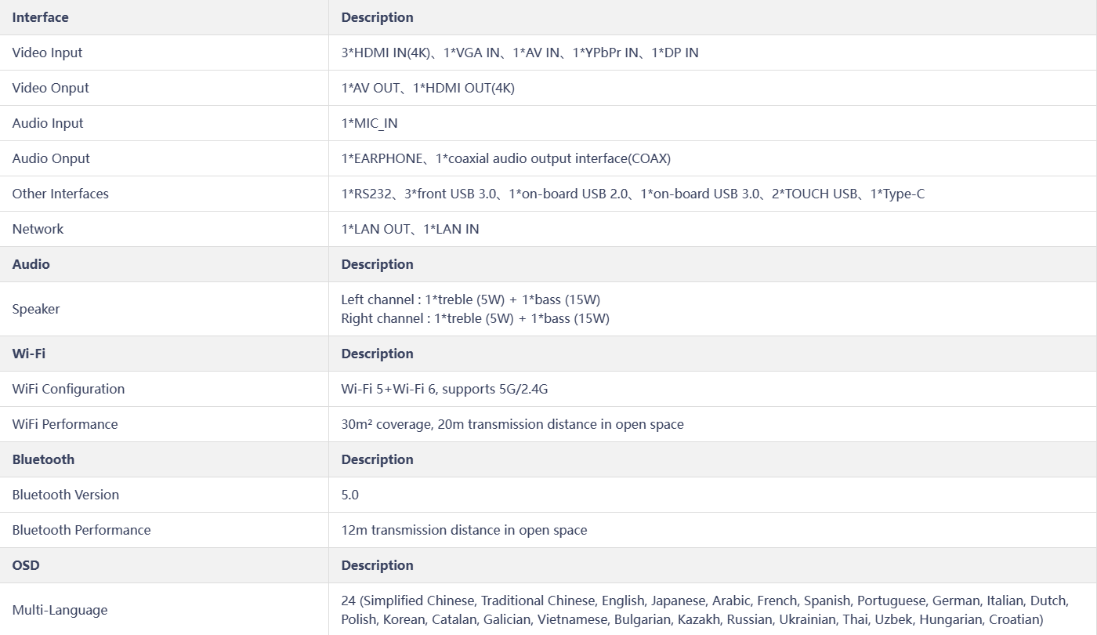
Task: Click the 12m transmission distance text
Action: 464,530
